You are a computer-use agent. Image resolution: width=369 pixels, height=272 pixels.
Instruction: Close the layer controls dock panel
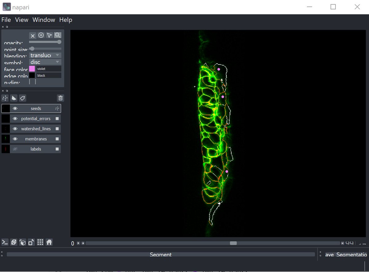click(x=3, y=27)
